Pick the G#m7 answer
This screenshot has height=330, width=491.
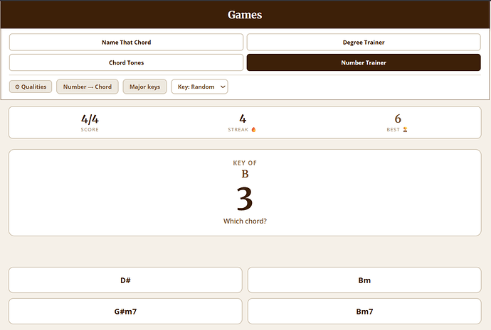[x=125, y=312]
